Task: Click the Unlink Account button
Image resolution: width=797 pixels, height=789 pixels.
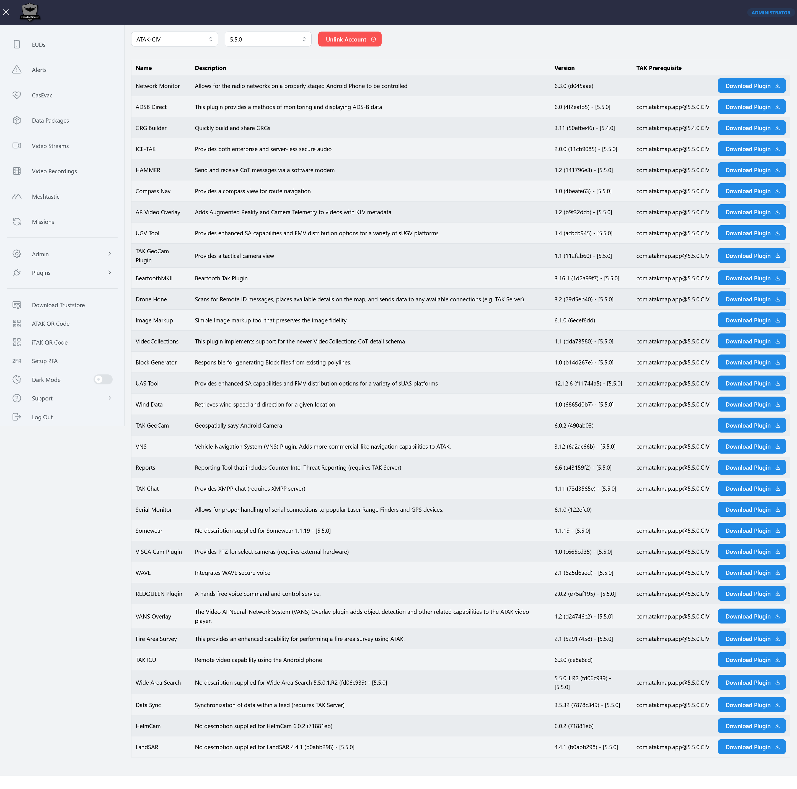Action: click(350, 40)
